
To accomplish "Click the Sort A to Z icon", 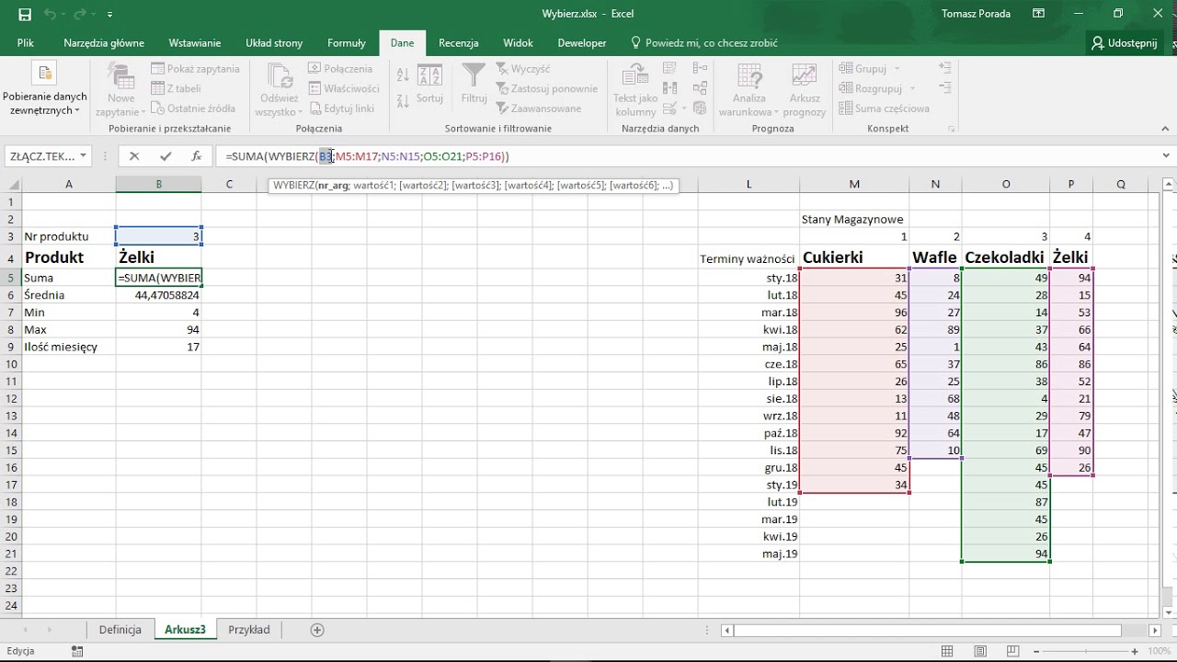I will click(x=403, y=74).
